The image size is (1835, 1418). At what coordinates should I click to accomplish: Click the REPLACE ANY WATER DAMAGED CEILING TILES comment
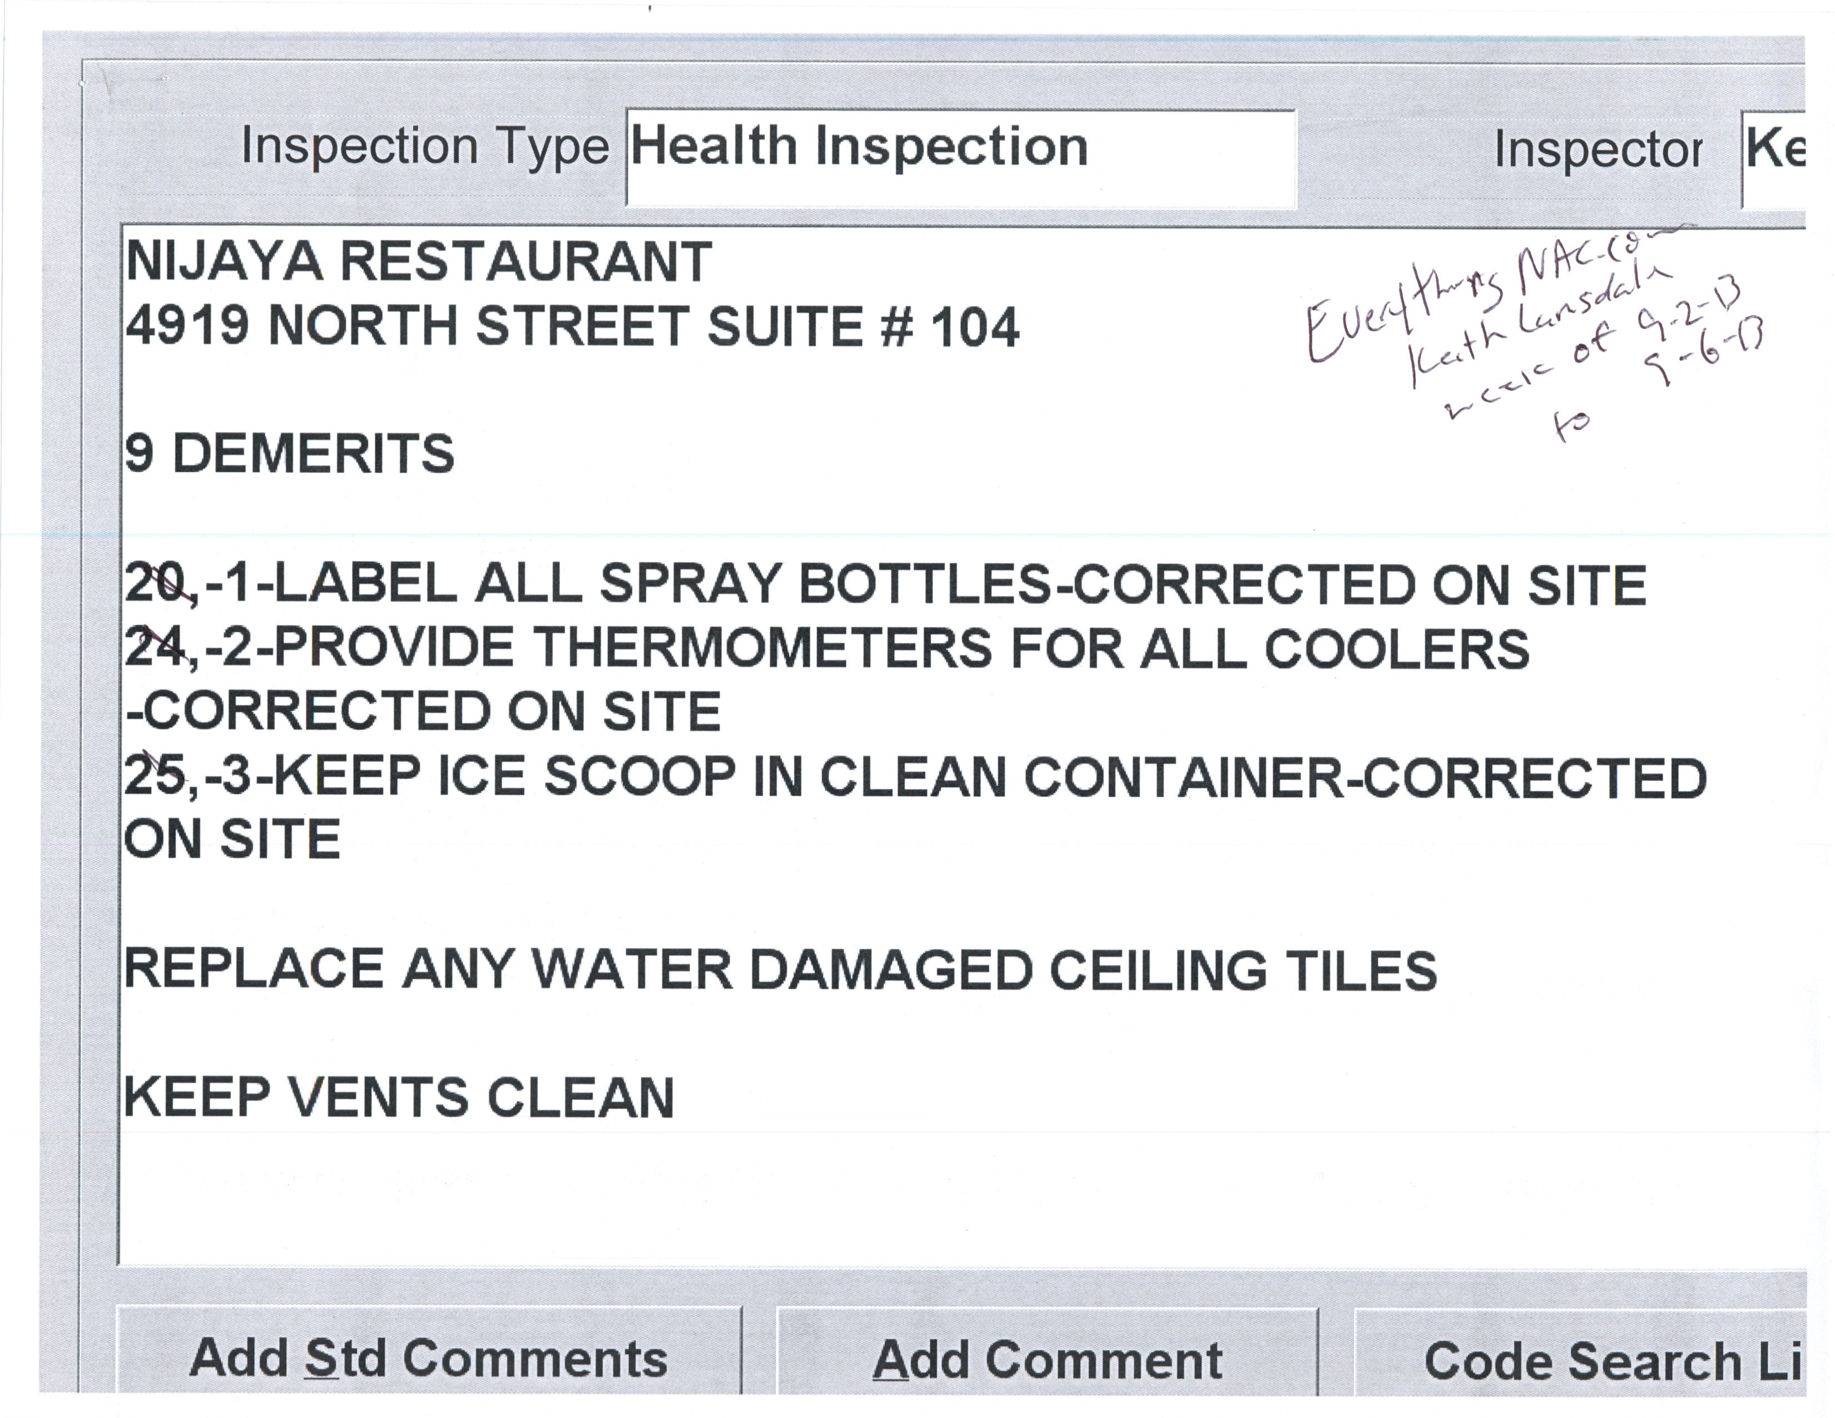tap(780, 970)
